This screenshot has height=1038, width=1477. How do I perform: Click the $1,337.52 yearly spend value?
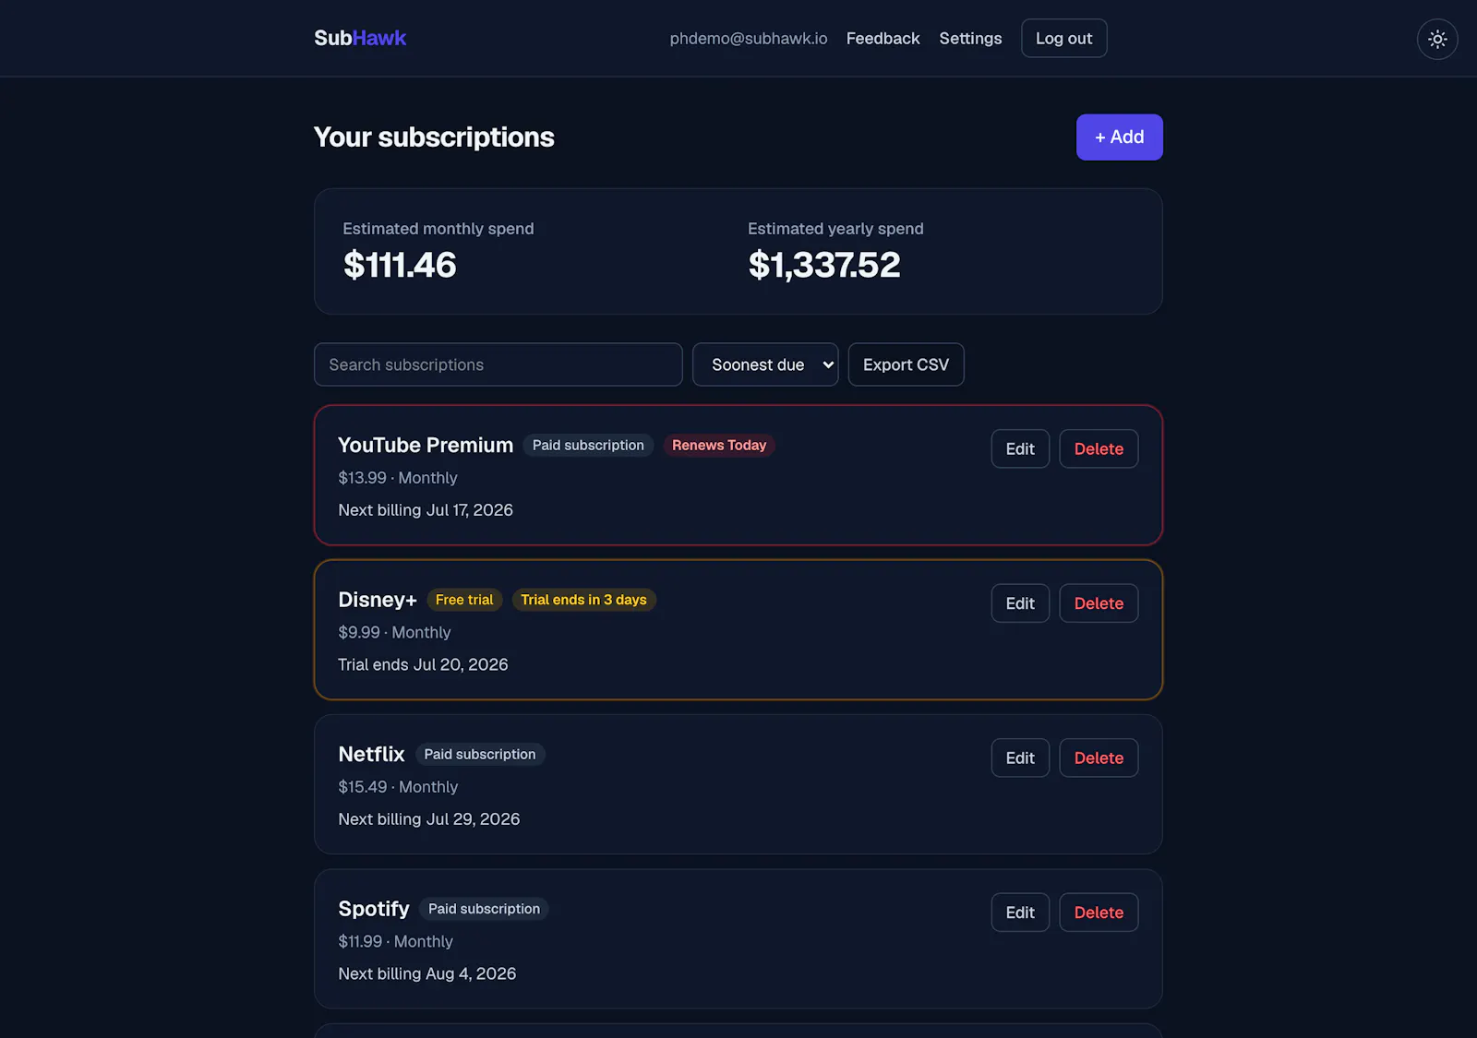(x=824, y=265)
